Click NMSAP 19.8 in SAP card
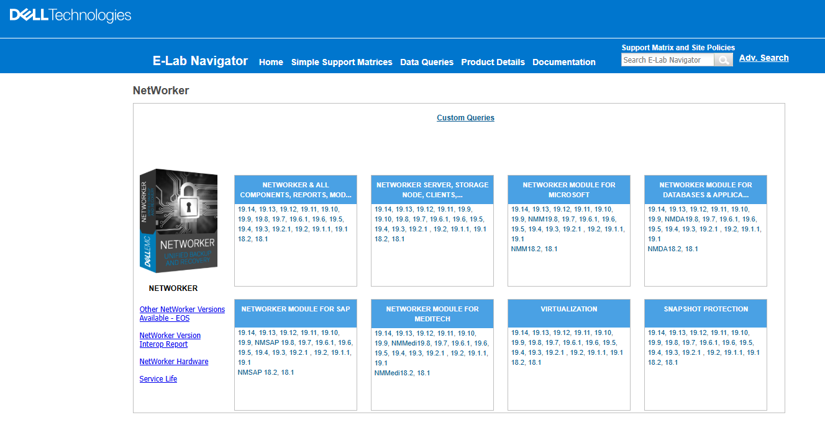 [275, 342]
